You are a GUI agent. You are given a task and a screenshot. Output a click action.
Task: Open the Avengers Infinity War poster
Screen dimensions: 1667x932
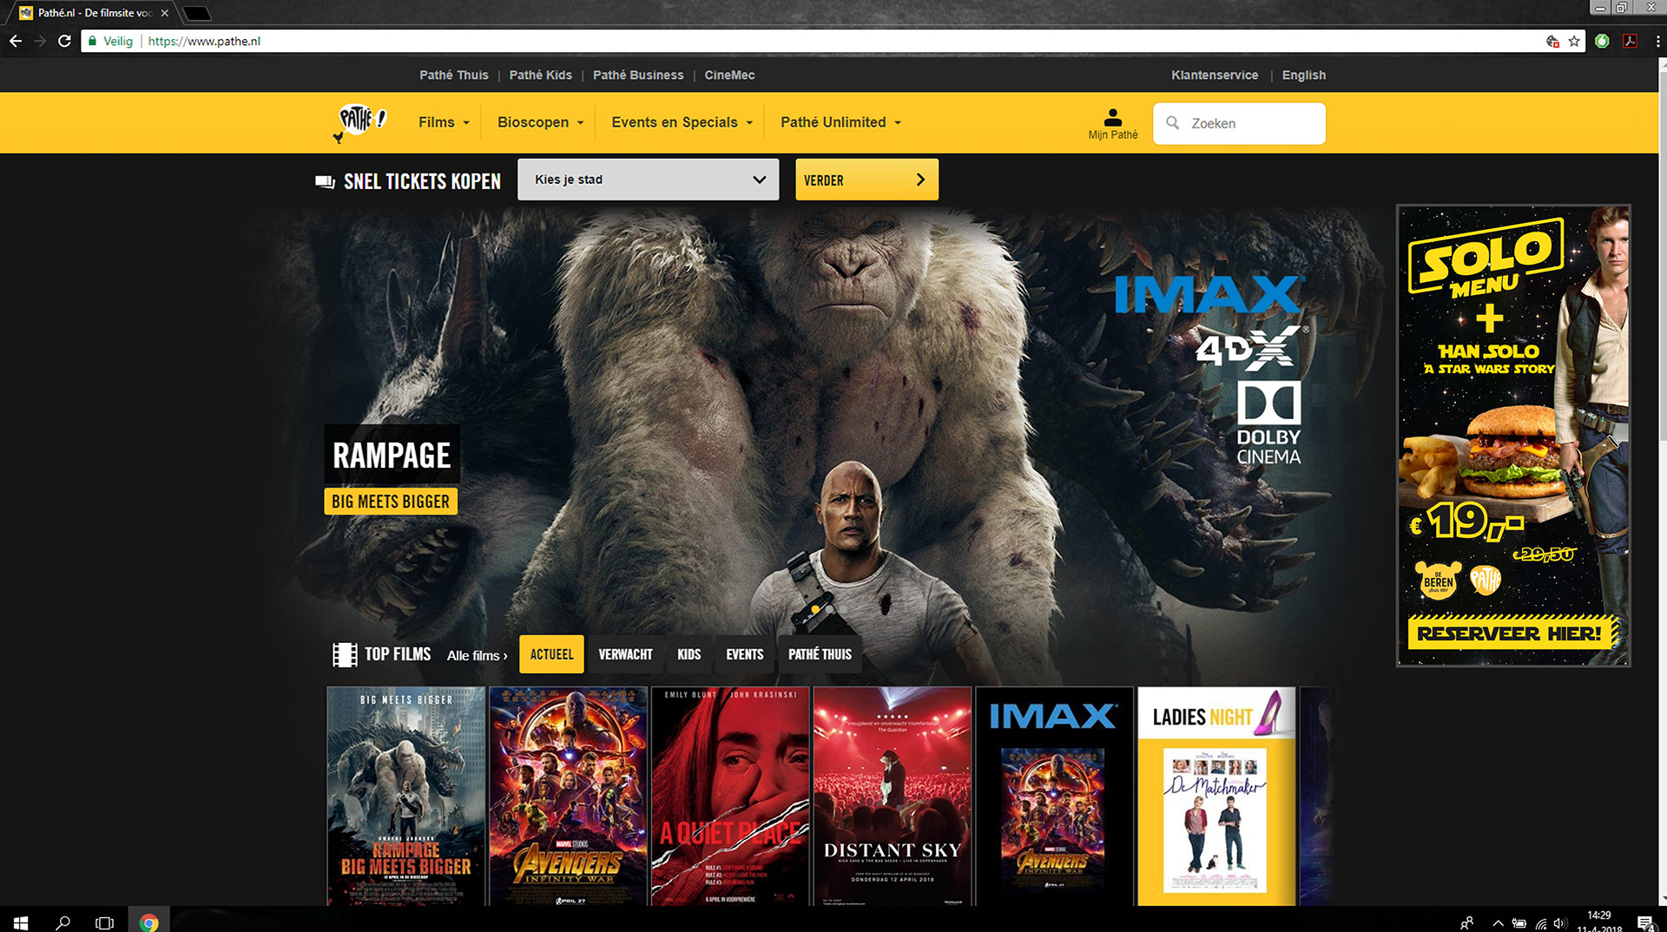[568, 797]
